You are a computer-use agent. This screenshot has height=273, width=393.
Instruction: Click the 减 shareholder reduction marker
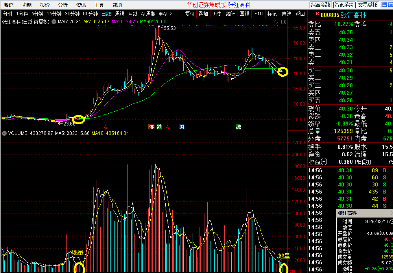[238, 127]
